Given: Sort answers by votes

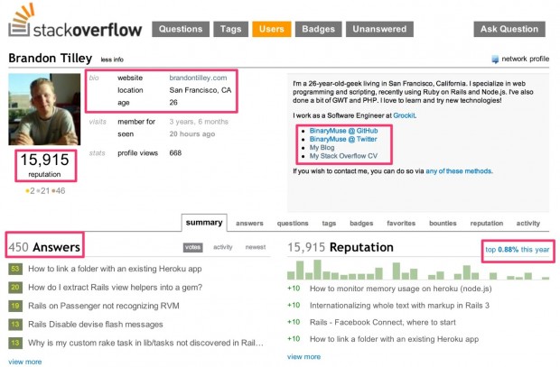Looking at the screenshot, I should (193, 247).
